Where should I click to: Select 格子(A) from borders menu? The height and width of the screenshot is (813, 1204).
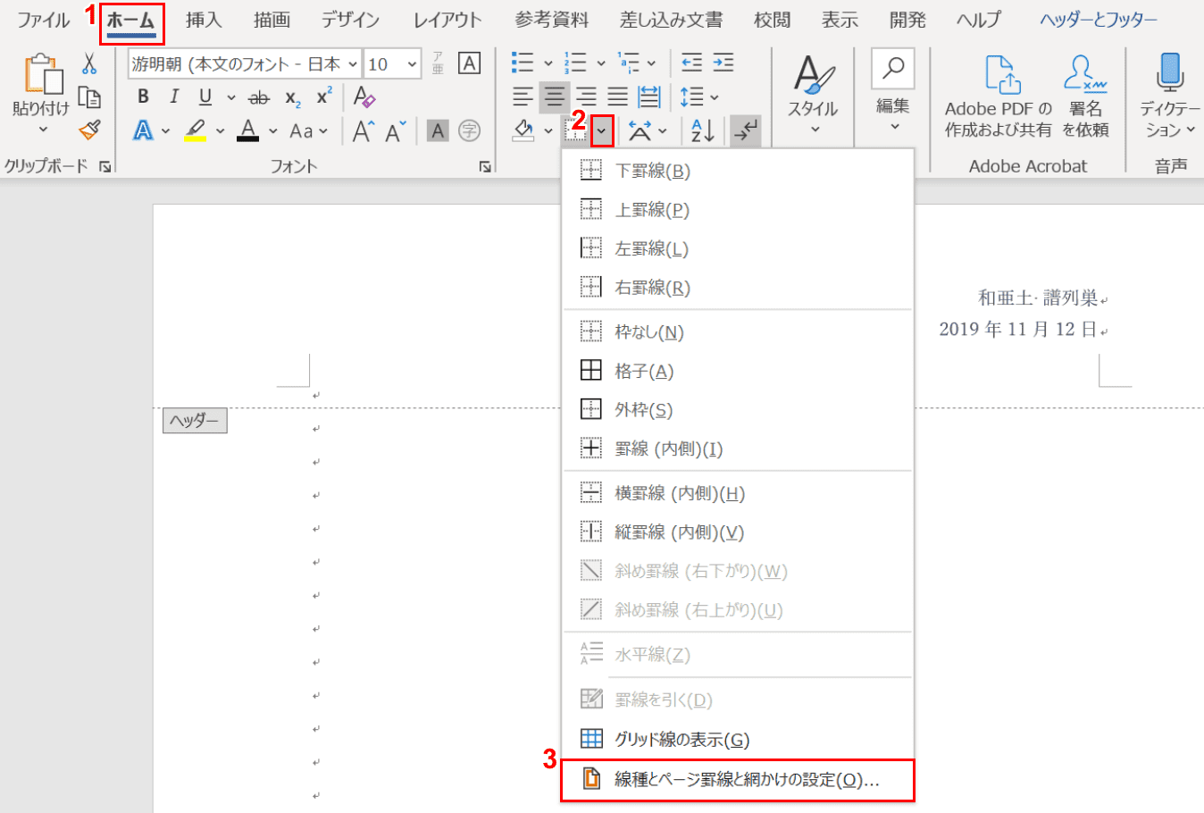(738, 371)
